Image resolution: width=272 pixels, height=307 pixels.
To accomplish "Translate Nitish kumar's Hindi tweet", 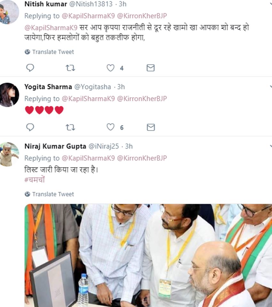I will tap(53, 52).
